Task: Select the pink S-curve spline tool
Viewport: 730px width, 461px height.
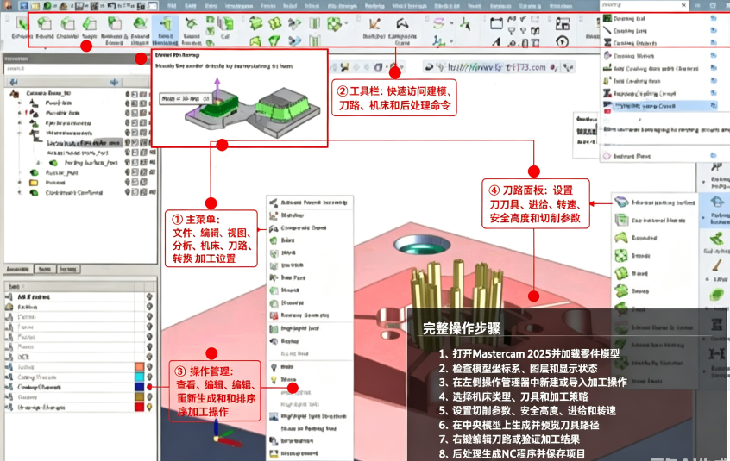Action: pos(438,22)
